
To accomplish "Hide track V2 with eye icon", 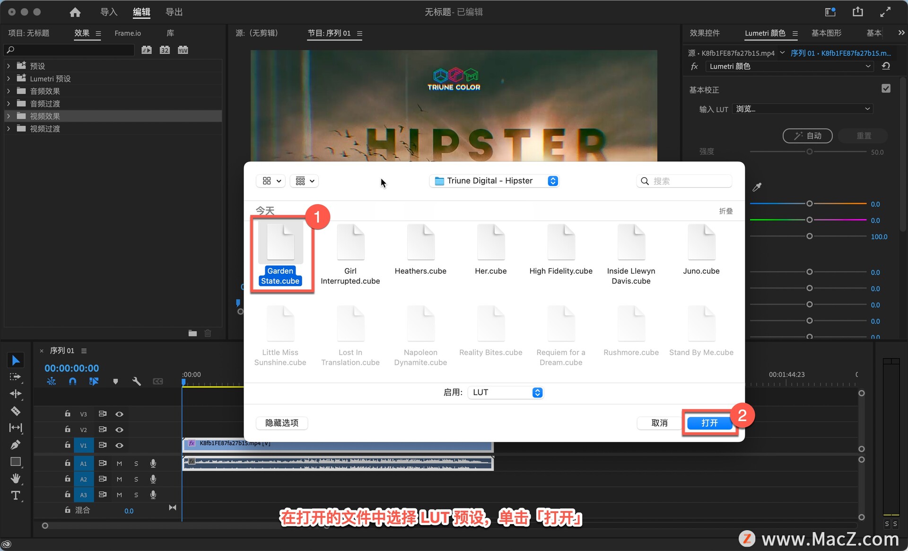I will coord(119,430).
